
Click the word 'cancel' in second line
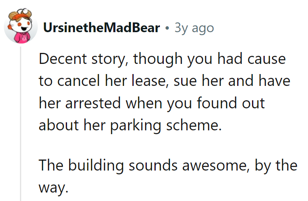(78, 81)
